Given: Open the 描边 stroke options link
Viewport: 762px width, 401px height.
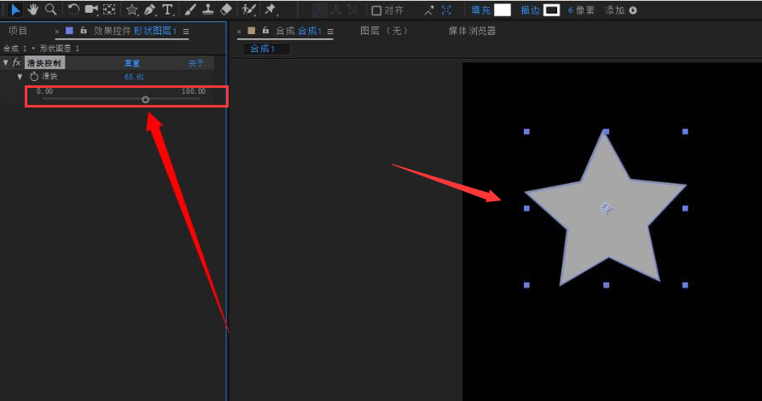Looking at the screenshot, I should pyautogui.click(x=530, y=10).
